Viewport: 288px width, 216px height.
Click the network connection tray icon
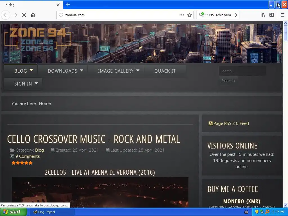(262, 212)
